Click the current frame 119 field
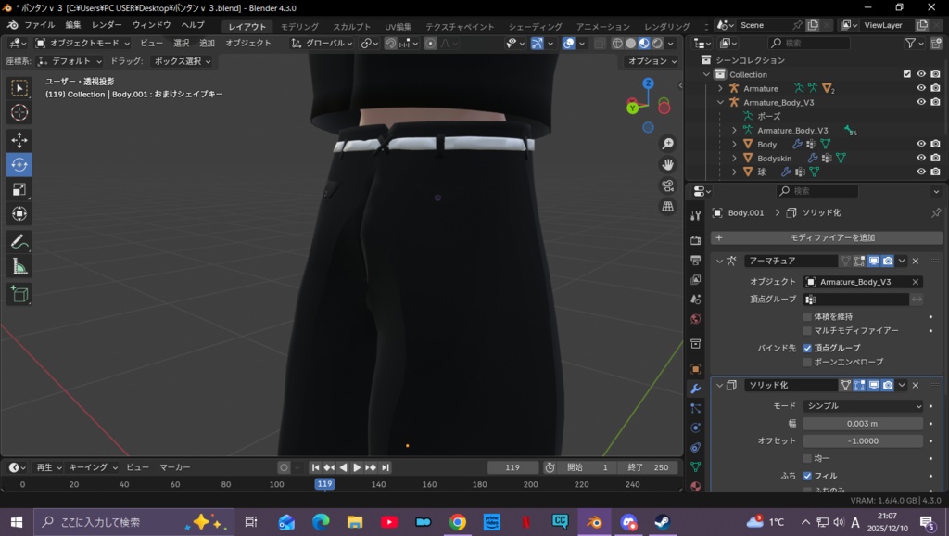Viewport: 949px width, 536px height. [x=512, y=467]
